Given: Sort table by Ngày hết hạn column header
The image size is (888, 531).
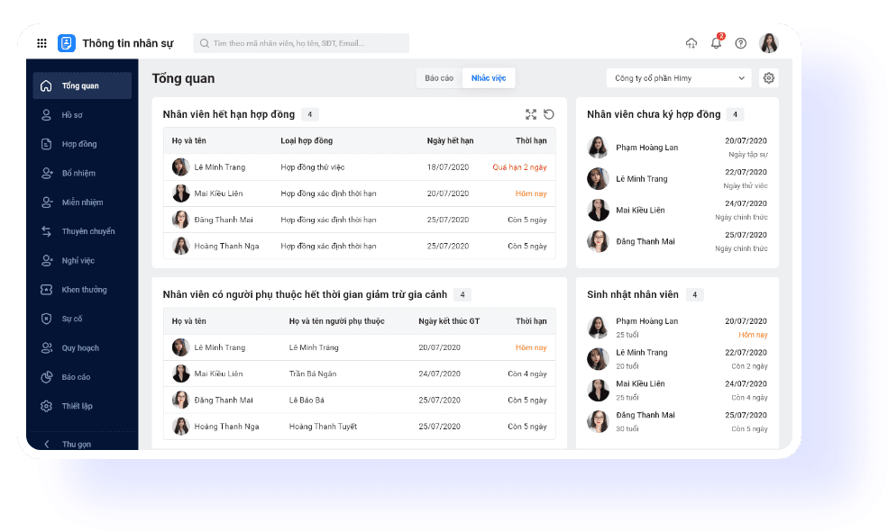Looking at the screenshot, I should pos(450,141).
